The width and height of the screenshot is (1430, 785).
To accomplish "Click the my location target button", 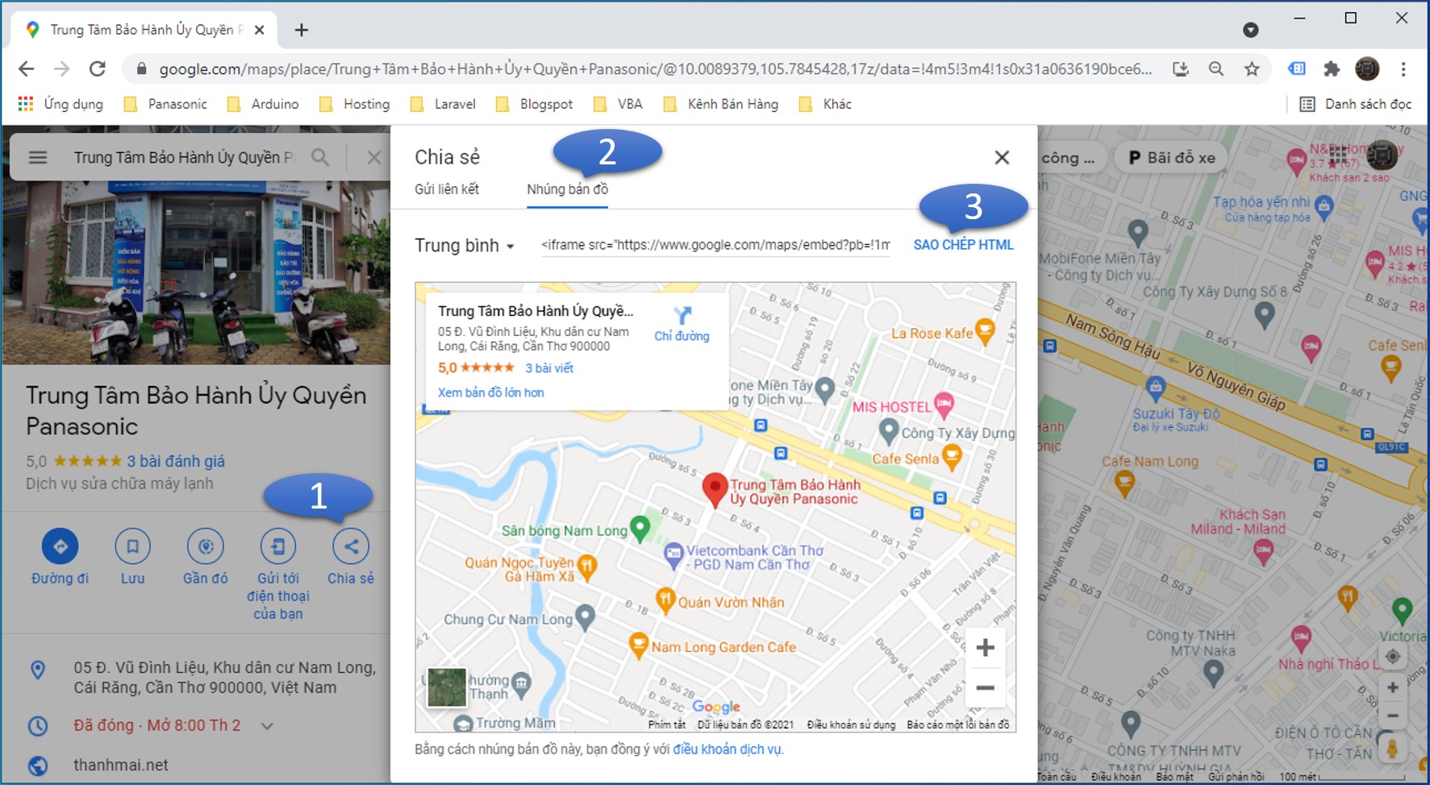I will (x=1393, y=657).
